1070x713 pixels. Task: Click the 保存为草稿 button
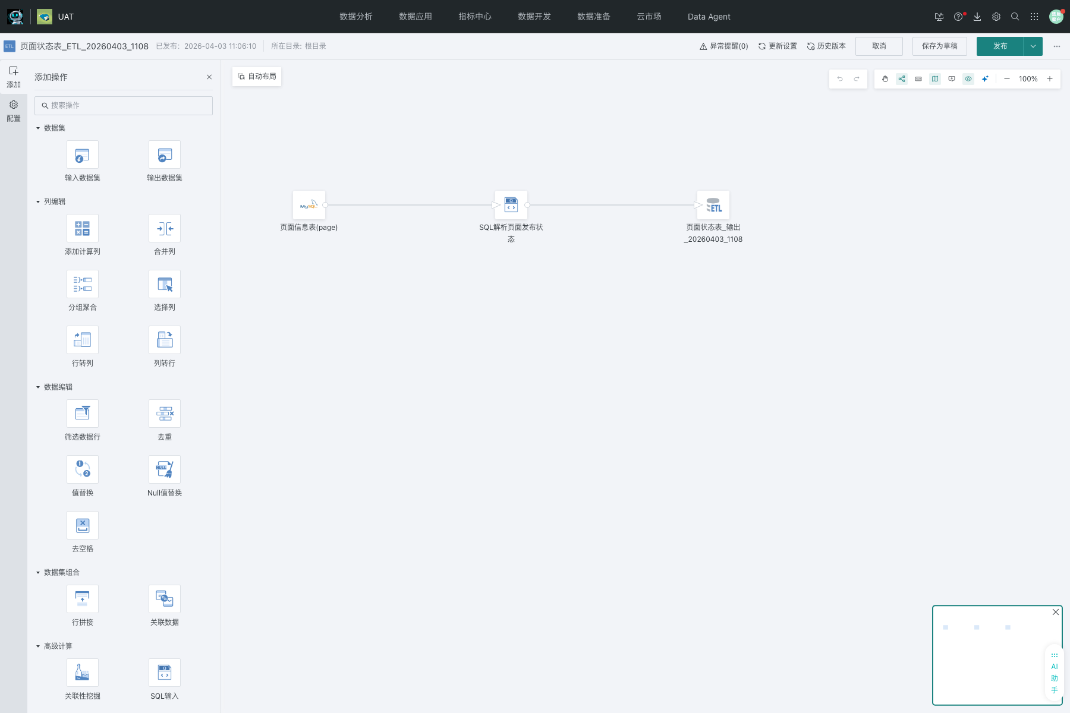tap(939, 46)
